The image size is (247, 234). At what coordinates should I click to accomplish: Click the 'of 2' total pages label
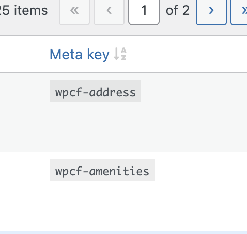pyautogui.click(x=178, y=11)
